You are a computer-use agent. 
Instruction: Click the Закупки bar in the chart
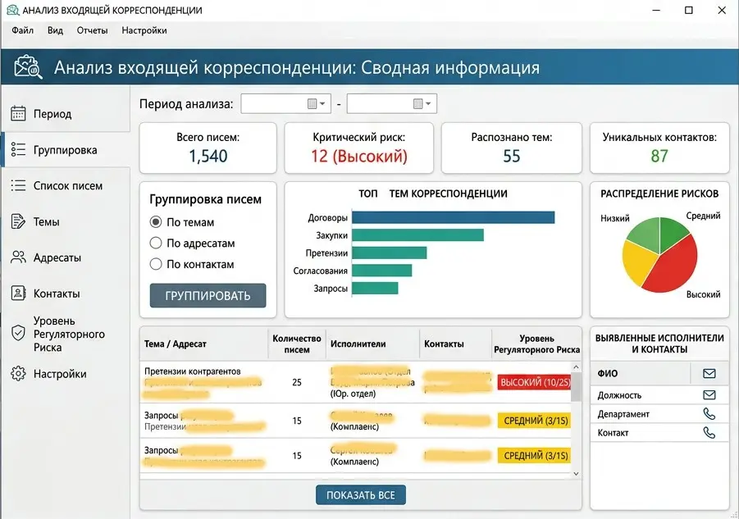418,234
